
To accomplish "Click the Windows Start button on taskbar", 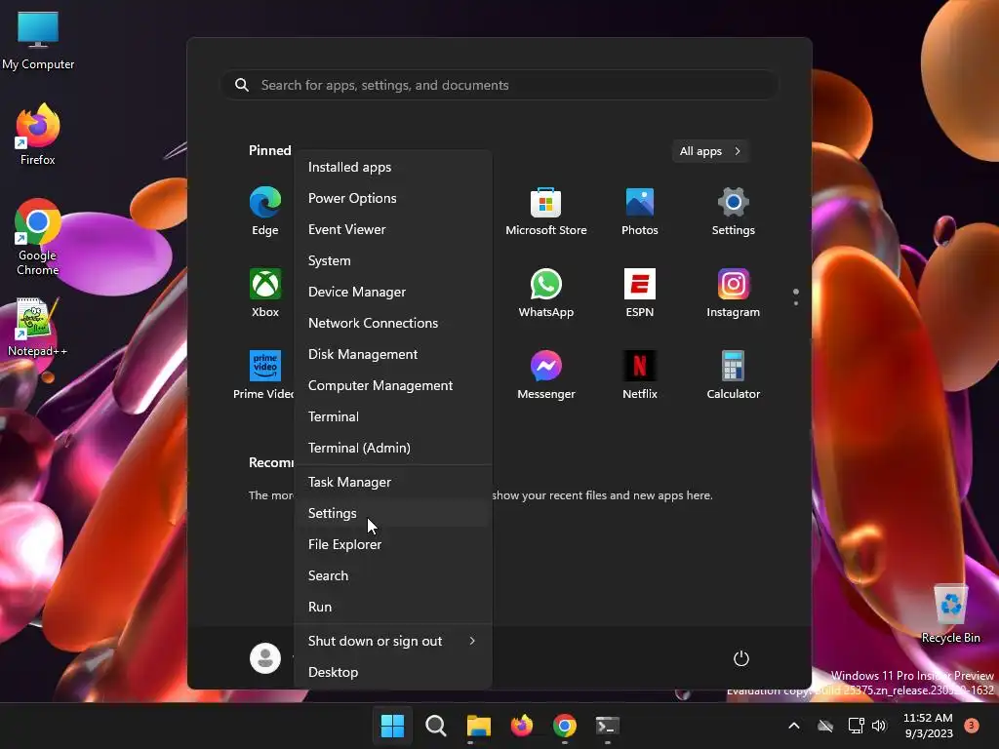I will pos(392,726).
